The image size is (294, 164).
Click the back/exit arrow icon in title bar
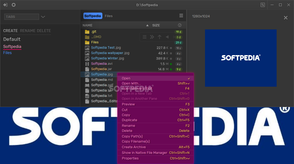pyautogui.click(x=5, y=5)
